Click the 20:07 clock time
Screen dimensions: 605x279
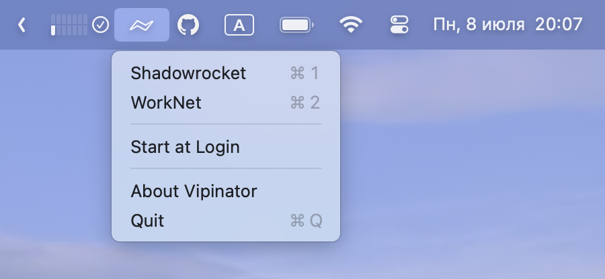click(559, 25)
